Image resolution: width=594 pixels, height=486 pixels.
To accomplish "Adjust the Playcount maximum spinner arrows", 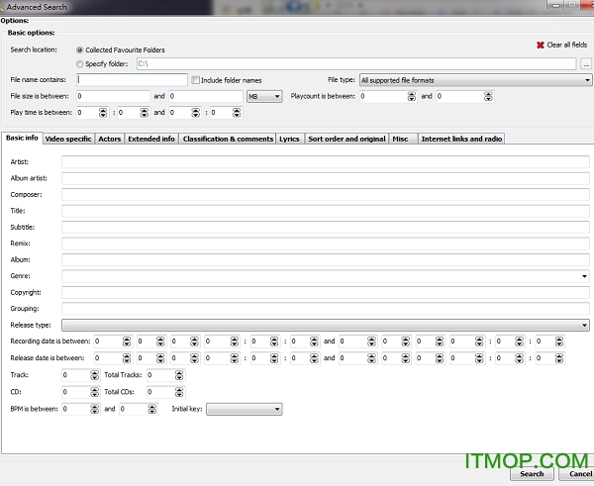I will tap(488, 97).
